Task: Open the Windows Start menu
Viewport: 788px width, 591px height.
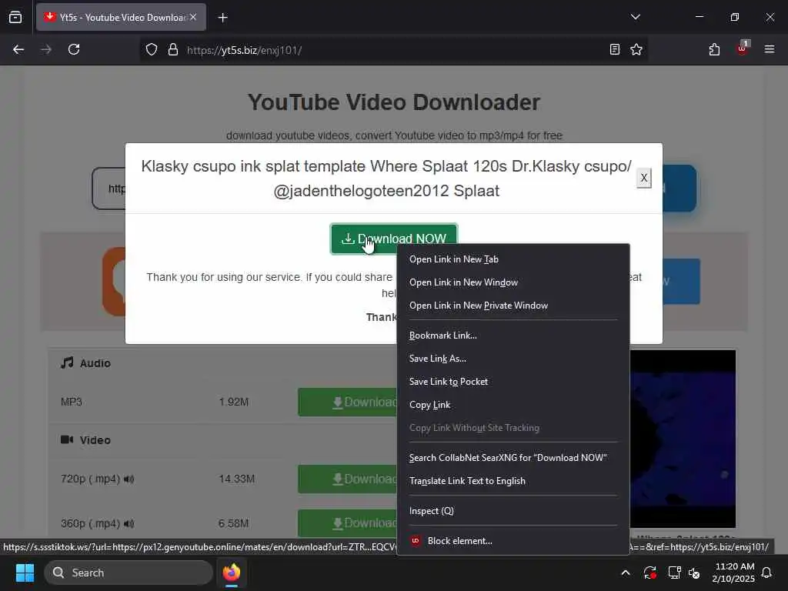Action: (x=25, y=573)
